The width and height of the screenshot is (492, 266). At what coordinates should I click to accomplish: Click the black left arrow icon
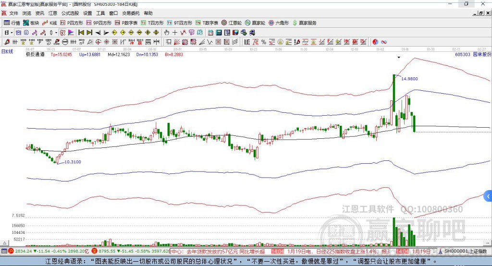coord(98,33)
